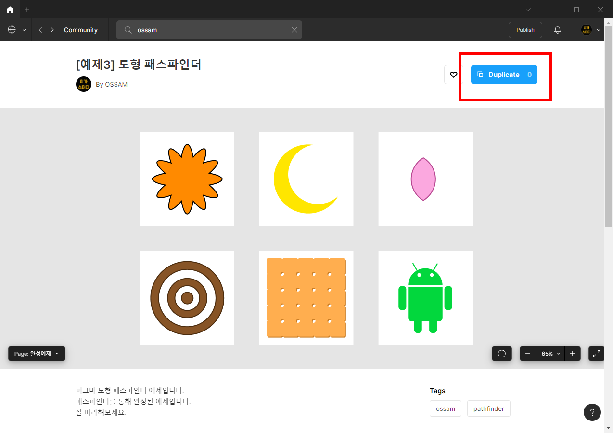This screenshot has width=613, height=433.
Task: Go back with left arrow
Action: [x=40, y=30]
